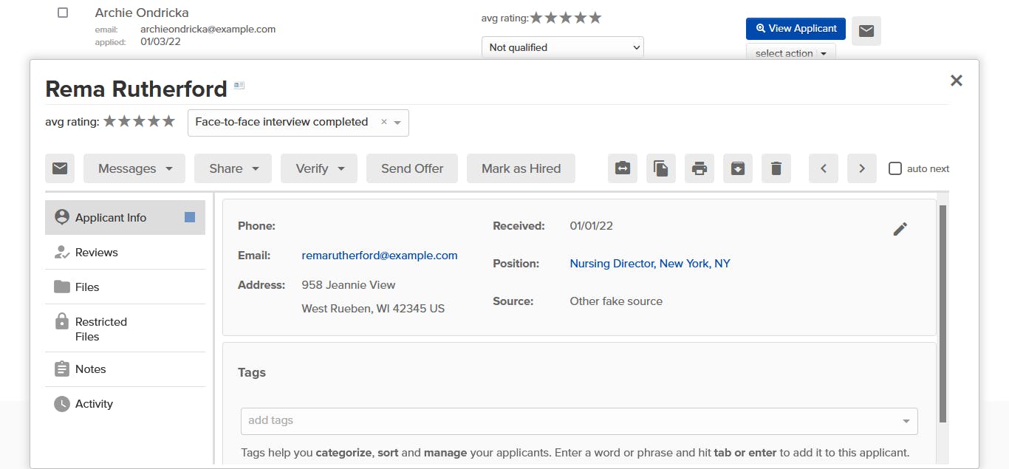Click the move applicant briefcase icon

(623, 168)
